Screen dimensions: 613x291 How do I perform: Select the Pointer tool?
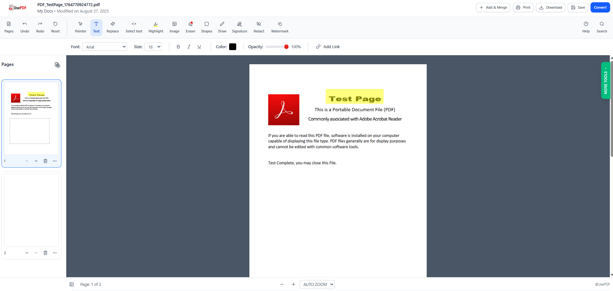(x=80, y=27)
